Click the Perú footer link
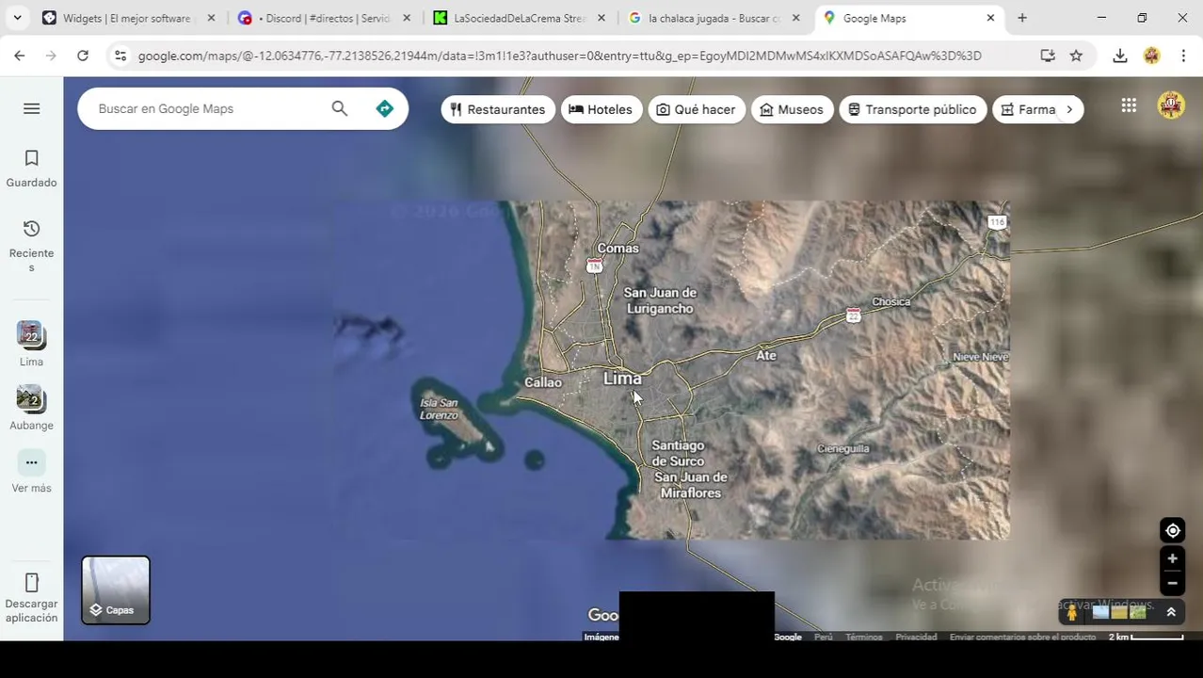The width and height of the screenshot is (1203, 678). point(823,638)
